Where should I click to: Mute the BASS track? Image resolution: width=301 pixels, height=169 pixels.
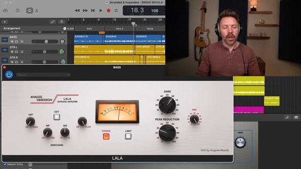click(x=12, y=42)
